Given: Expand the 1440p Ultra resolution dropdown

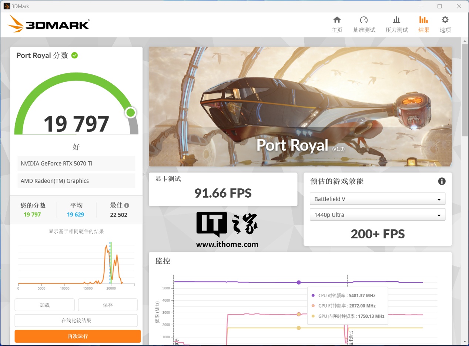Looking at the screenshot, I should click(x=377, y=215).
